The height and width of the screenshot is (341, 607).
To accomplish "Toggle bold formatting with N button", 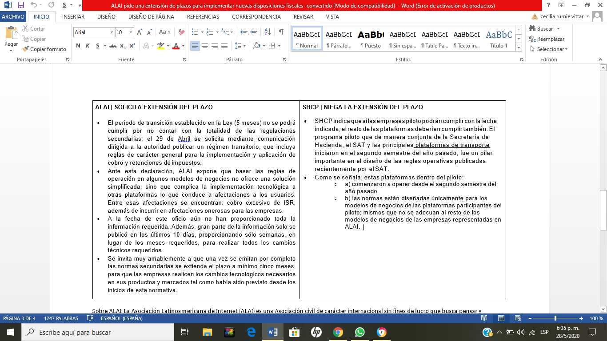I will (x=78, y=46).
